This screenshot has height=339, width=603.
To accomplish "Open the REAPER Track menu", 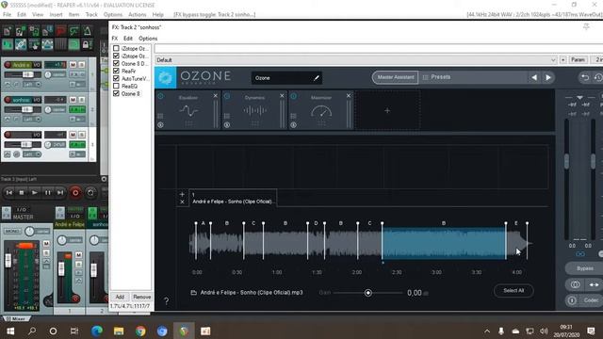I will pyautogui.click(x=91, y=15).
